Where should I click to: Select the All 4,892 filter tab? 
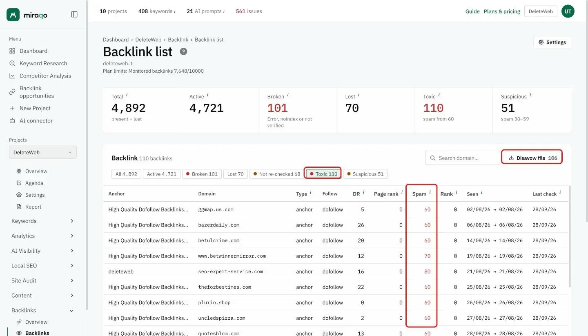pyautogui.click(x=126, y=174)
